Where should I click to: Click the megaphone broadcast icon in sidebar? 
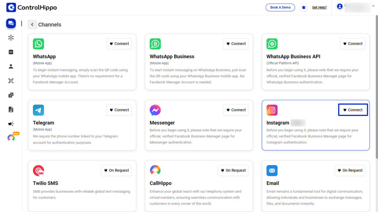coord(11,124)
